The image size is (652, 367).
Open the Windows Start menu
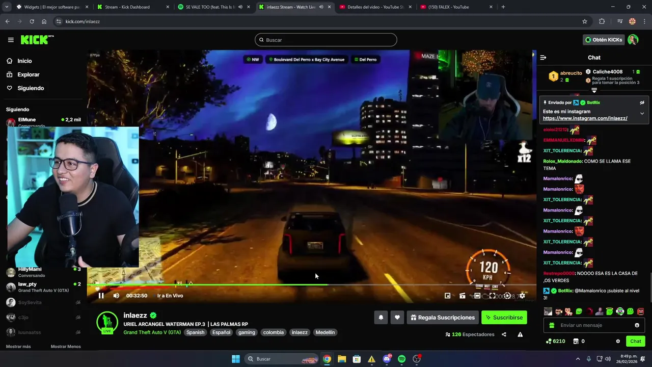click(236, 359)
